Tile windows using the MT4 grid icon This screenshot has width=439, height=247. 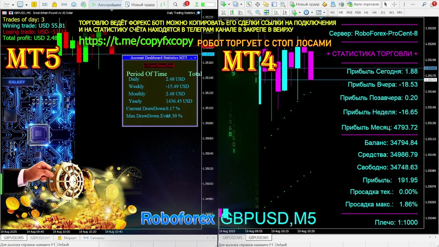point(266,12)
